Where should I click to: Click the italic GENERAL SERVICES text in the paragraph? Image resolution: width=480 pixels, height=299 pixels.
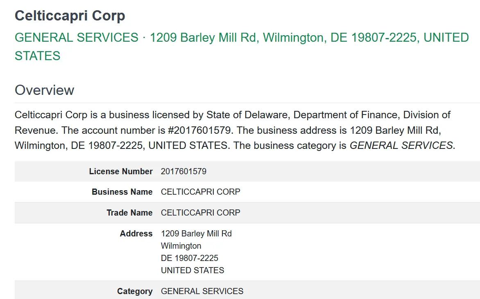point(401,146)
